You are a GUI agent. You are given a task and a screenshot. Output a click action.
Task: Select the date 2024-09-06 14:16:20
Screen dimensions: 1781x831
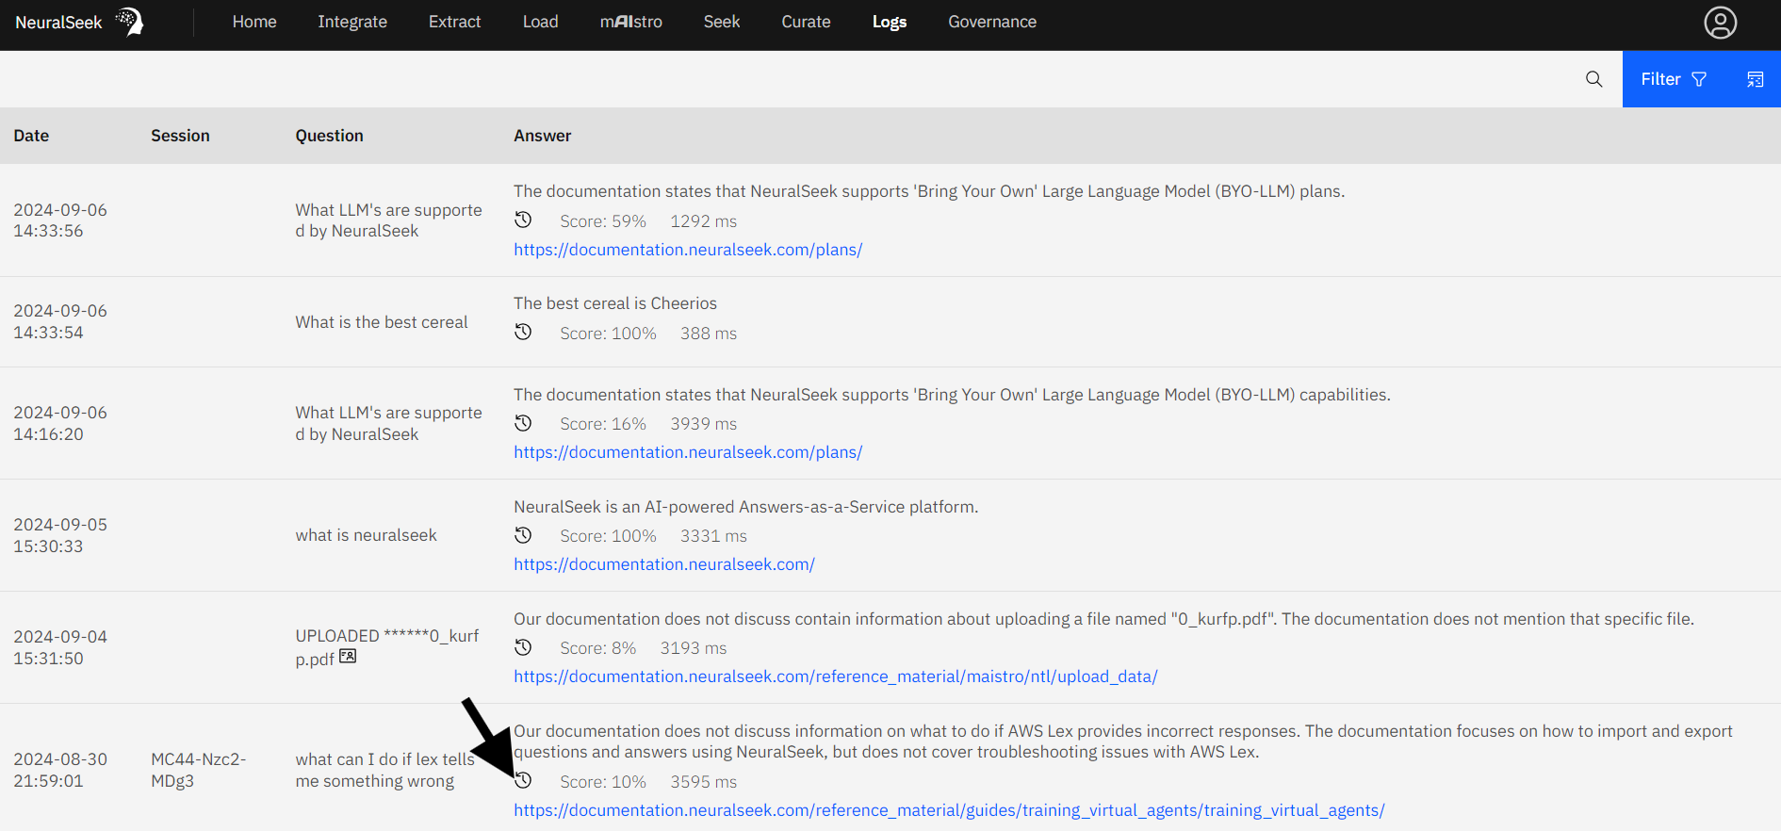point(60,423)
